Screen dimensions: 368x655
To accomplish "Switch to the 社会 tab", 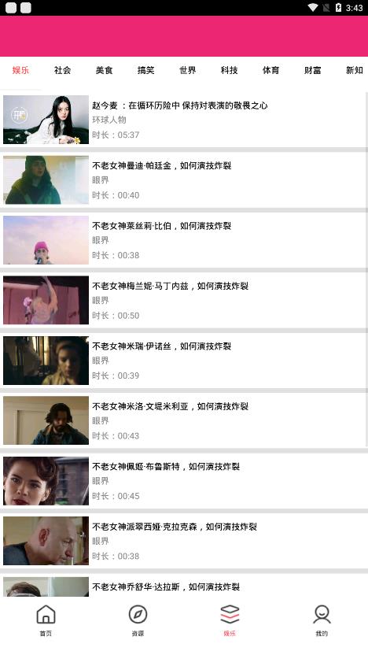I will click(x=62, y=70).
